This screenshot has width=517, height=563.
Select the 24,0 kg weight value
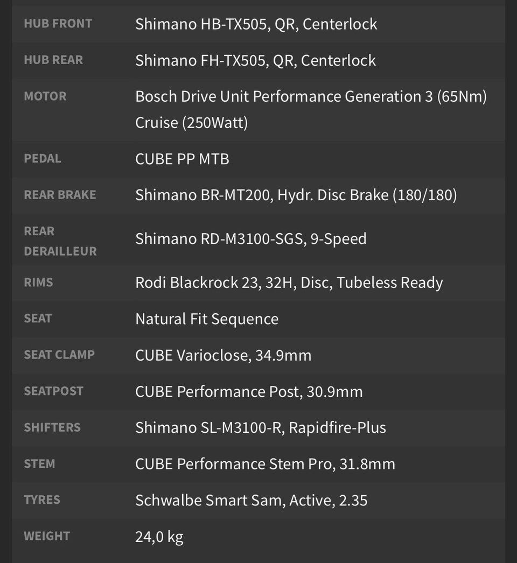point(159,537)
